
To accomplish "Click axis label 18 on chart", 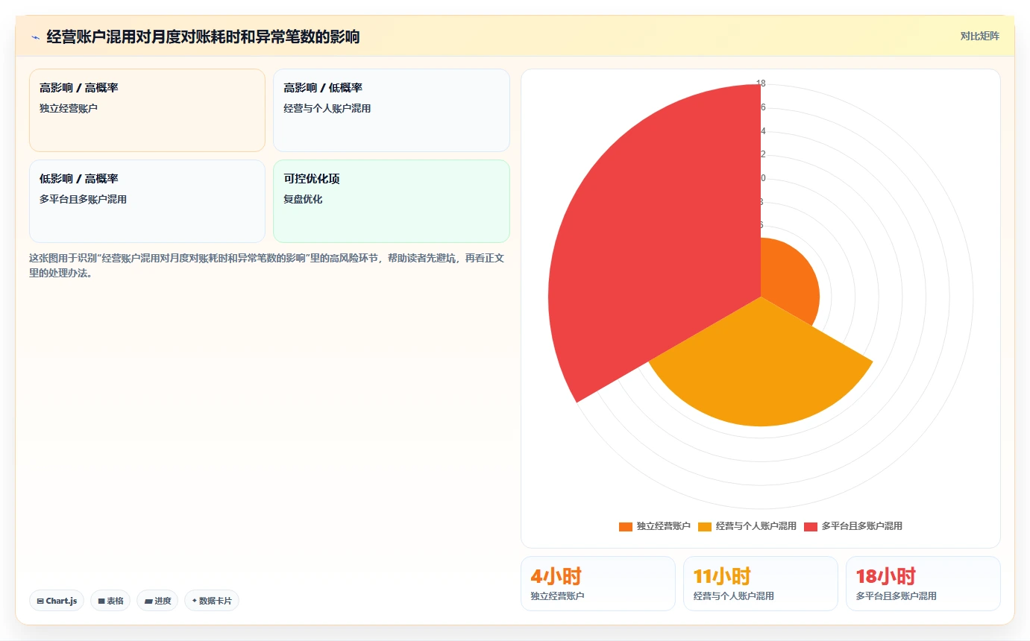I will (x=761, y=83).
